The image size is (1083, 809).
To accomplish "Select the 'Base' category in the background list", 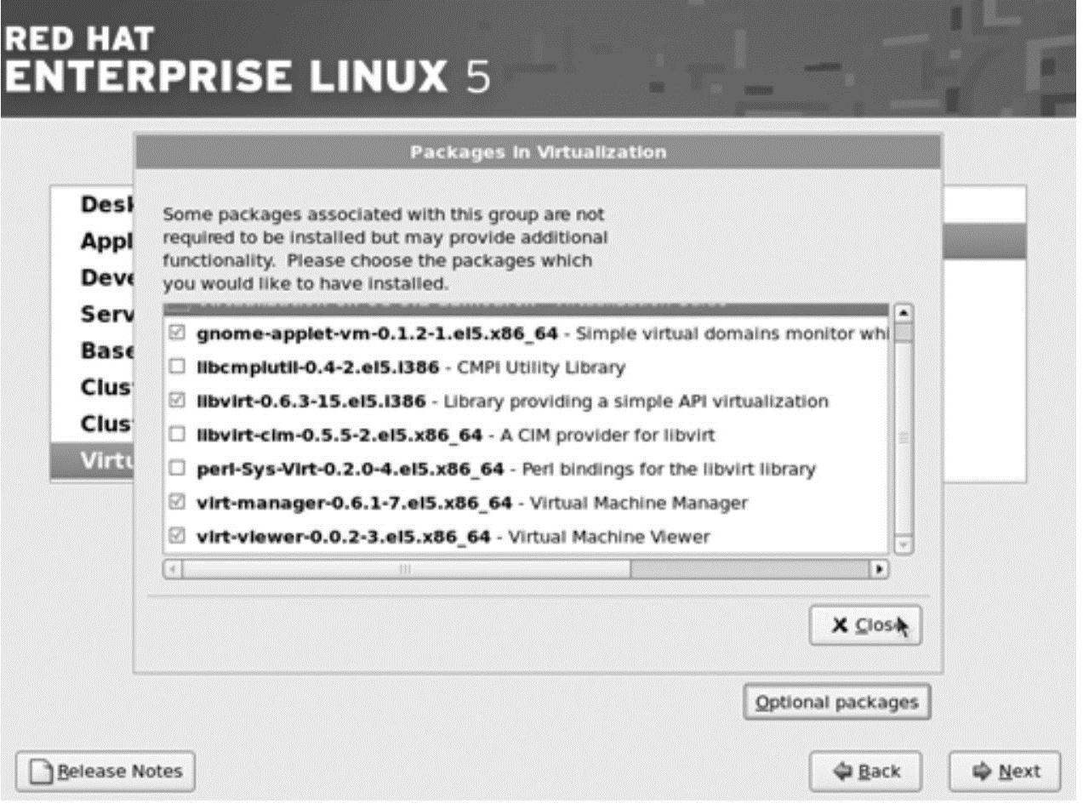I will point(107,350).
